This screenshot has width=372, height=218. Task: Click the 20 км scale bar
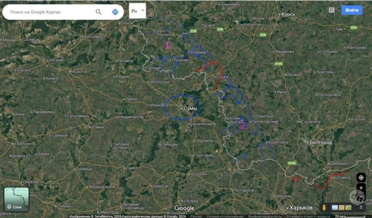tap(350, 216)
